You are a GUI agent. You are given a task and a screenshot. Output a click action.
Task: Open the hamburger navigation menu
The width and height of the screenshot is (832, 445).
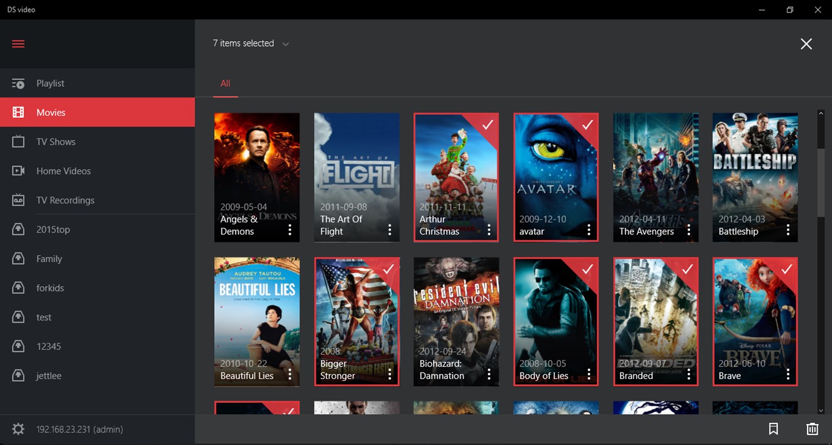pyautogui.click(x=18, y=43)
